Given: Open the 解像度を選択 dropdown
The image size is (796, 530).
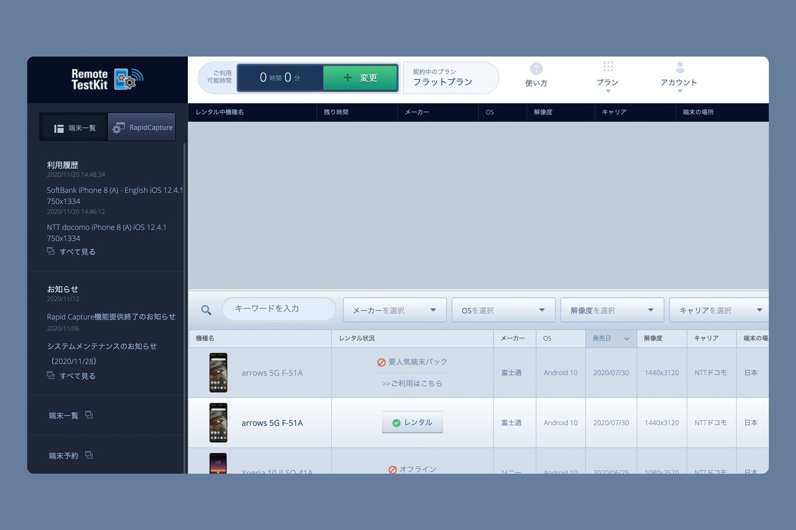Looking at the screenshot, I should click(612, 310).
